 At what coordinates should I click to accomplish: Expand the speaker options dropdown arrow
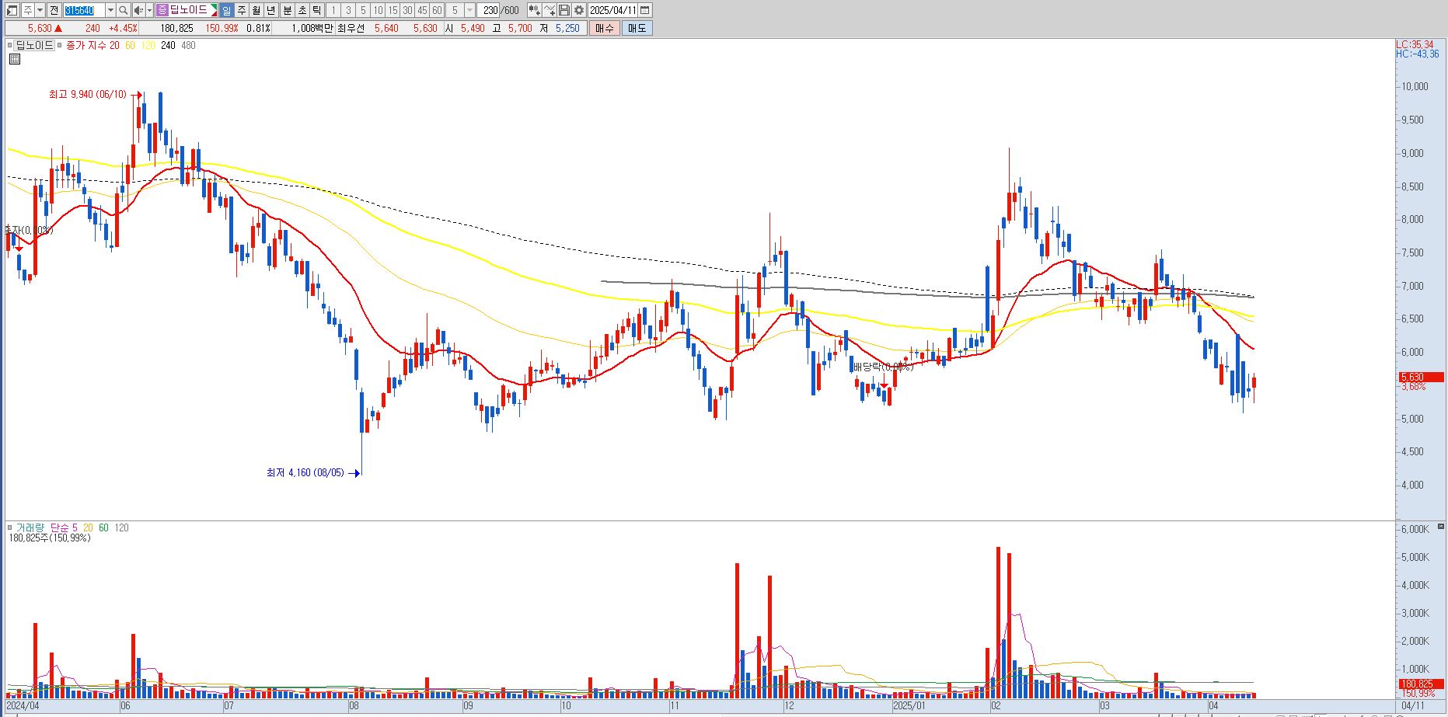click(x=149, y=10)
